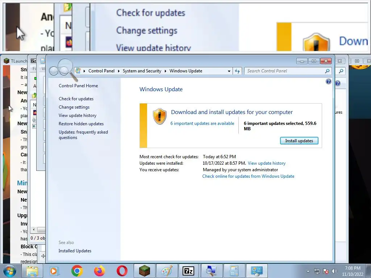371x278 pixels.
Task: Click the Windows Update heading text
Action: 161,89
